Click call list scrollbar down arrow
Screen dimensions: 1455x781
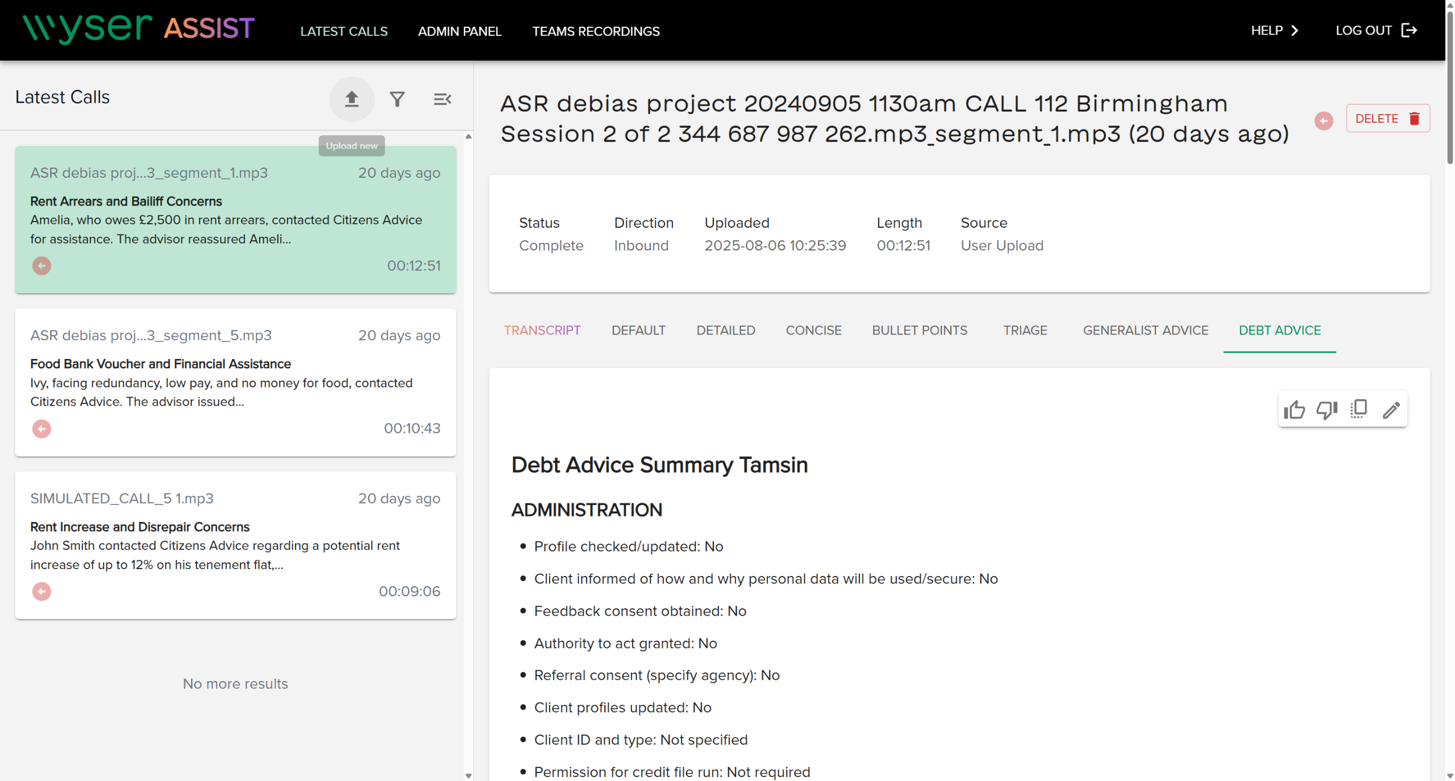468,775
